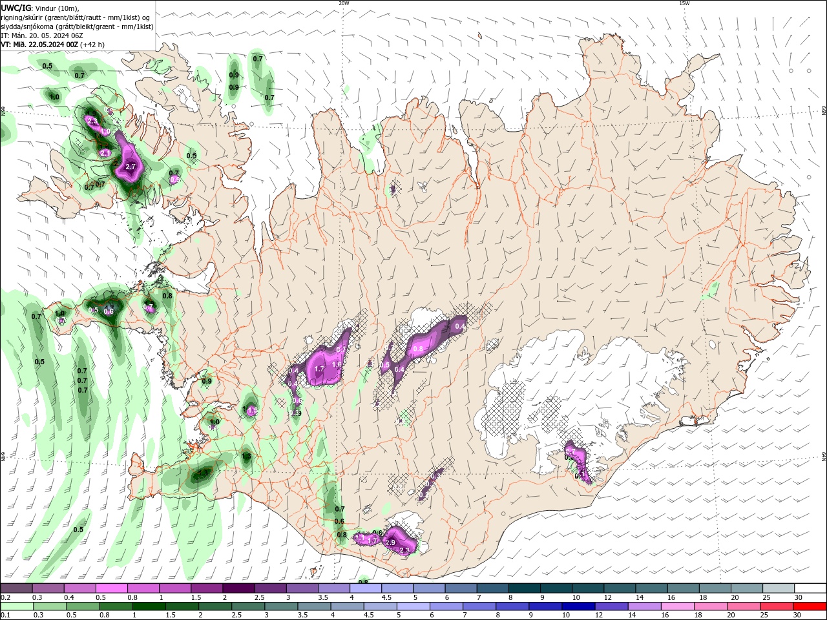
Task: Pick the pale grey swatch labeled 25 in upper legend
Action: click(x=779, y=588)
